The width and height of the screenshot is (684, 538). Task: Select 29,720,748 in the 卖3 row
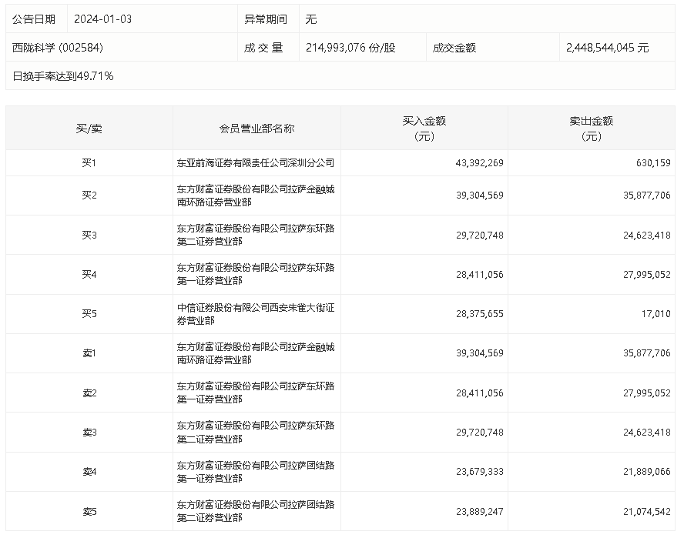(479, 433)
